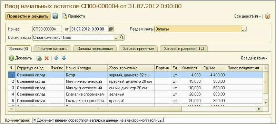Click the table's vertical scroll up arrow
Screen dimensions: 276x124
[266, 68]
